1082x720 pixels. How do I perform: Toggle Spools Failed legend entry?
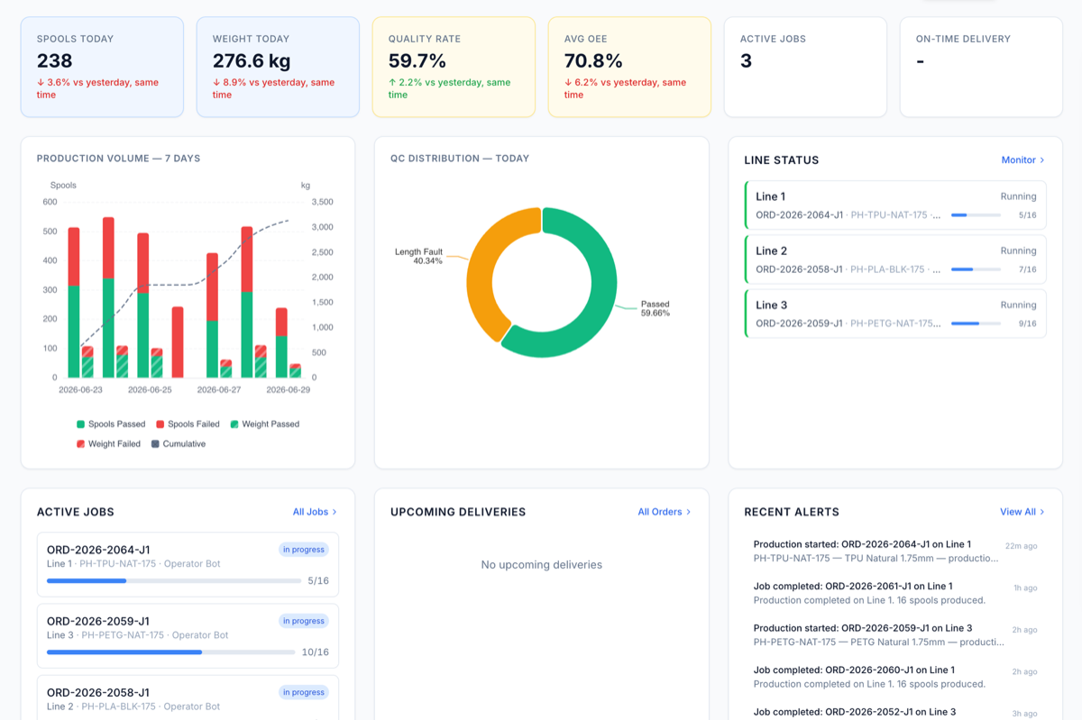pyautogui.click(x=188, y=424)
